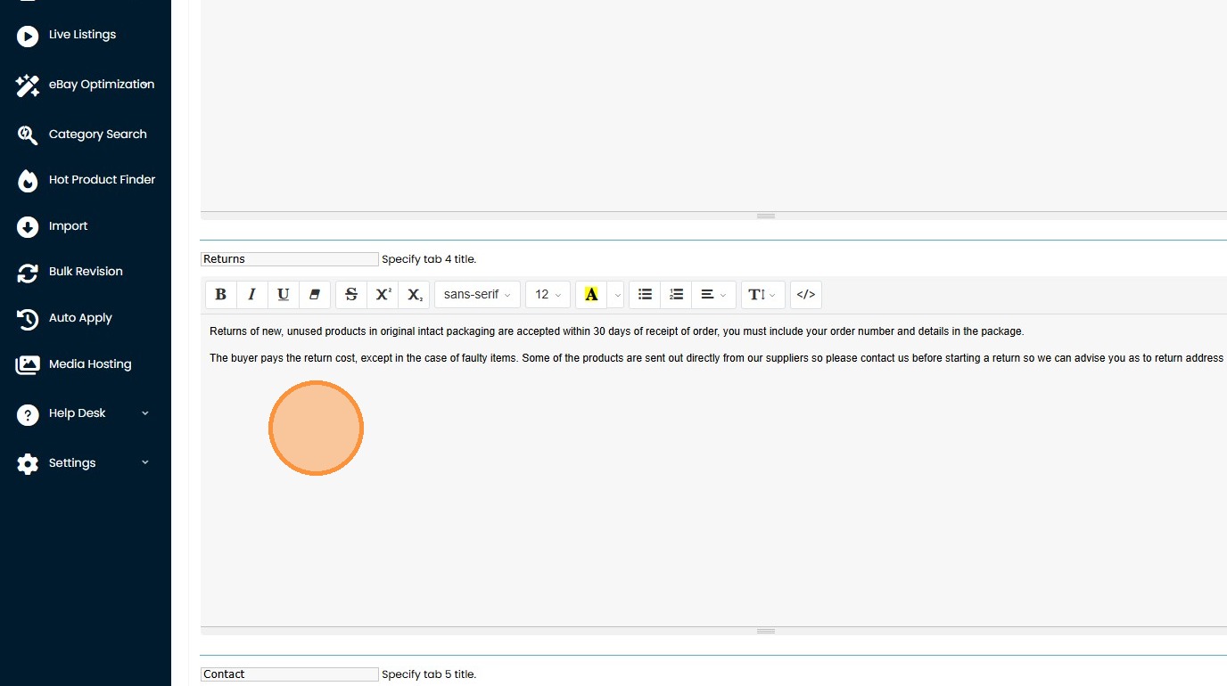Image resolution: width=1227 pixels, height=686 pixels.
Task: Click the paragraph starting "The buyer pays the return cost"
Action: [717, 358]
